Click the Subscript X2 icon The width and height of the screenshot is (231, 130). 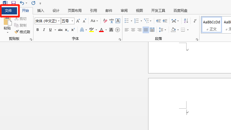click(67, 30)
